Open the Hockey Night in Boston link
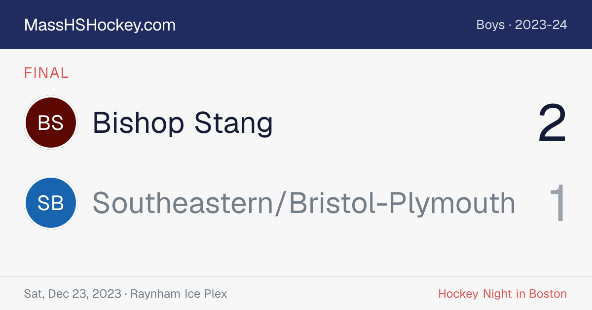 [503, 294]
